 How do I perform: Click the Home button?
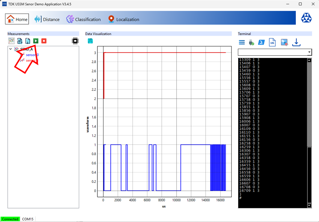(17, 19)
